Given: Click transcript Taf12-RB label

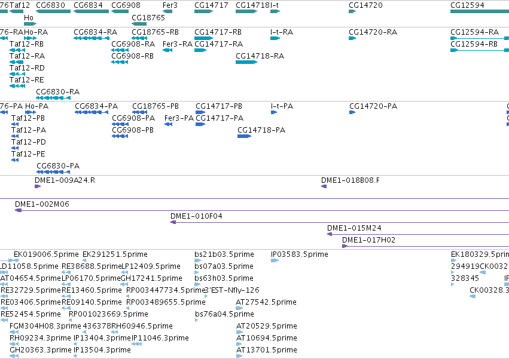Looking at the screenshot, I should (26, 44).
